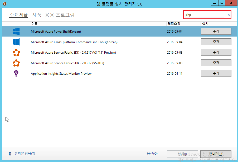Screen dimensions: 238x162
Task: Select Application Insights Status Monitor Preview text
Action: (x=61, y=74)
